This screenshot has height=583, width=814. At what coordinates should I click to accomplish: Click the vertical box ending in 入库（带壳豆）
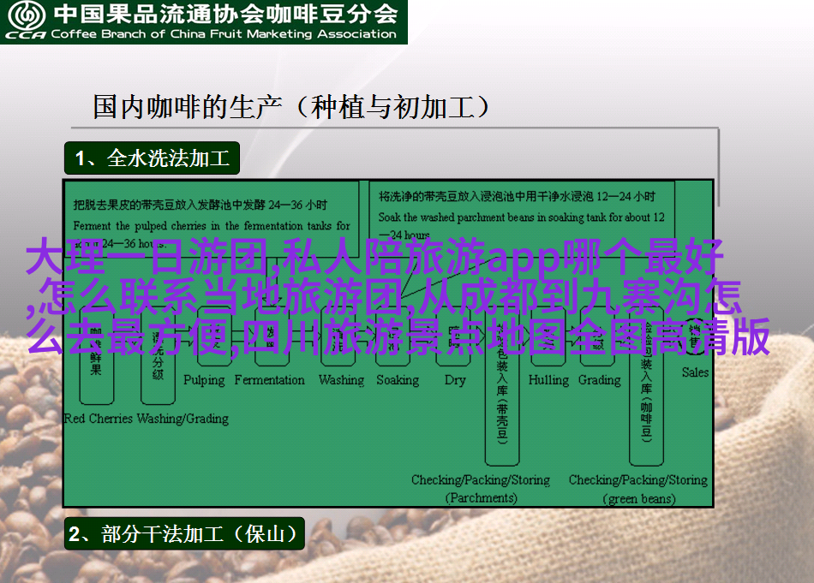click(502, 385)
